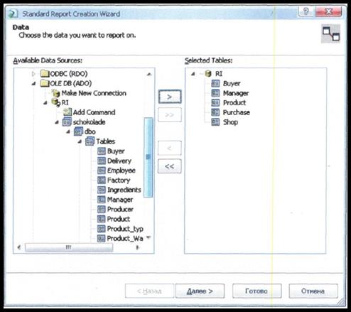Add selected table with the > button
The width and height of the screenshot is (351, 312).
[x=170, y=97]
